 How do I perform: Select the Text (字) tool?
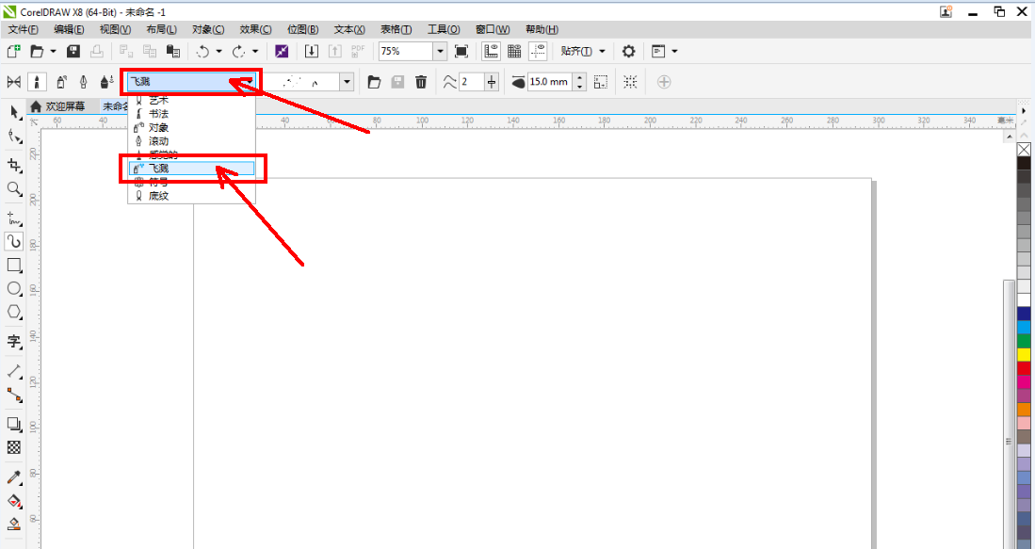tap(14, 341)
